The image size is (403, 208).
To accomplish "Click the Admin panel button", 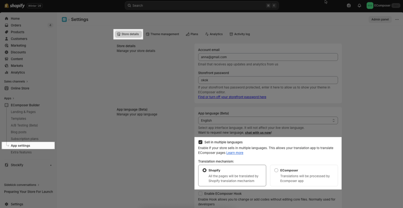I will click(380, 19).
